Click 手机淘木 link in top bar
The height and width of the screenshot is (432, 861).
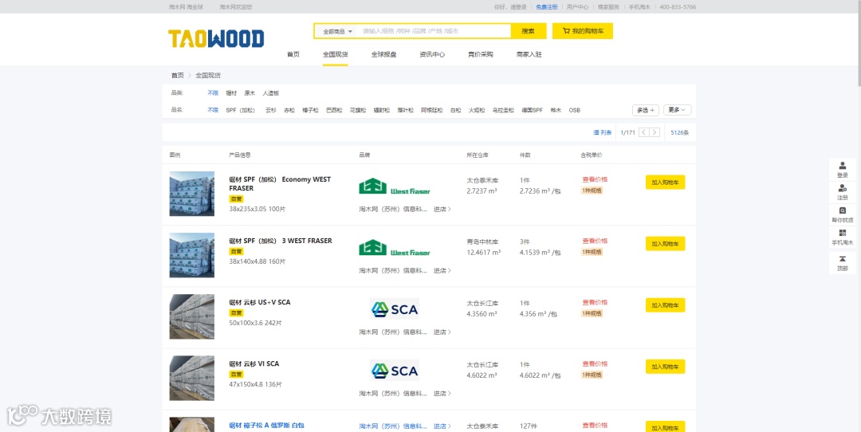[639, 7]
